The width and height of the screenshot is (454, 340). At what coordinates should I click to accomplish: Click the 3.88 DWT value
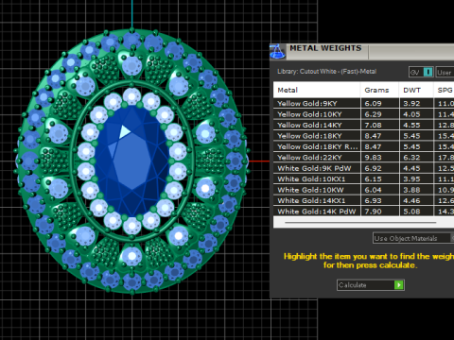411,190
